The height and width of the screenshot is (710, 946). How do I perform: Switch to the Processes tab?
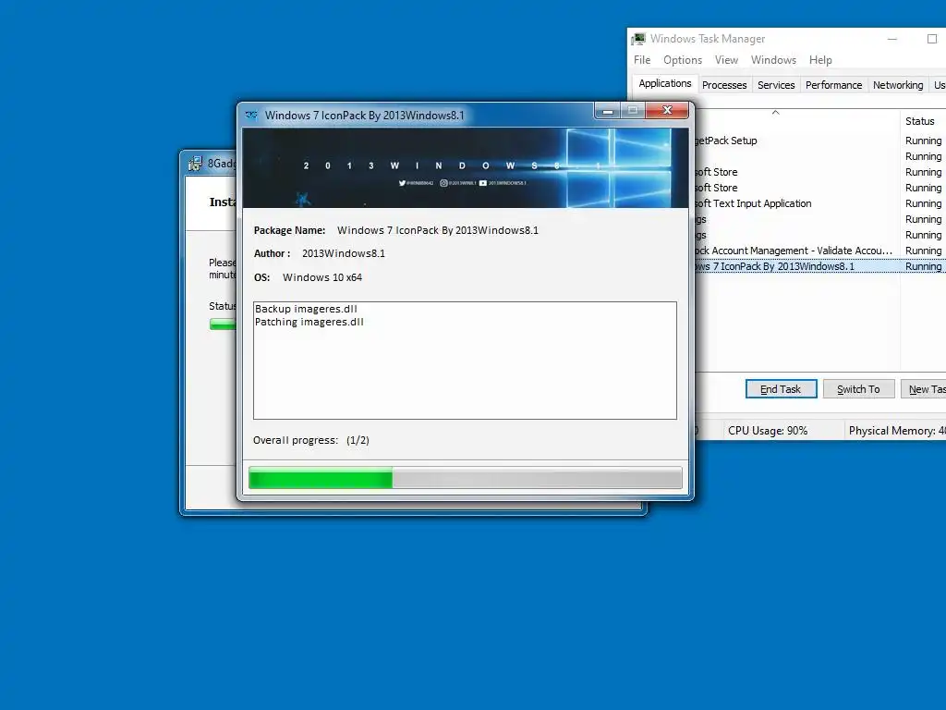(x=724, y=85)
